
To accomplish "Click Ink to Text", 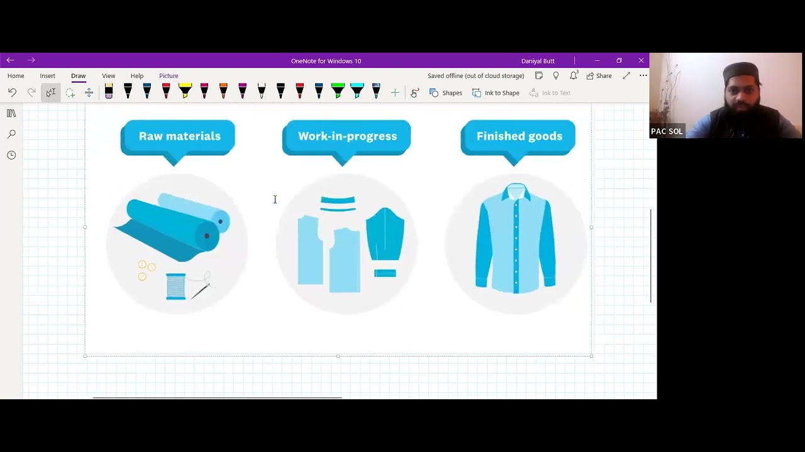I will (550, 93).
